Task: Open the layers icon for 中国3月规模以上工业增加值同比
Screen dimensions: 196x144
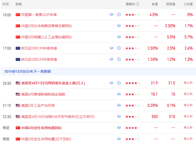Action: 119,37
